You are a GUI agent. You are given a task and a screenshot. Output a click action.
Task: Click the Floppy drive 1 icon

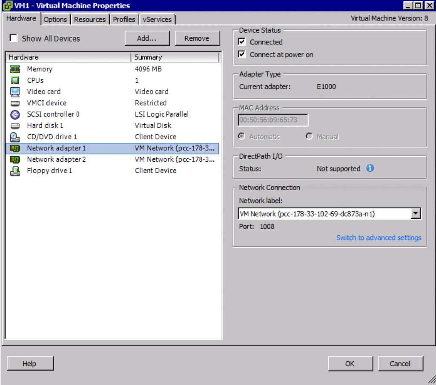pos(15,171)
